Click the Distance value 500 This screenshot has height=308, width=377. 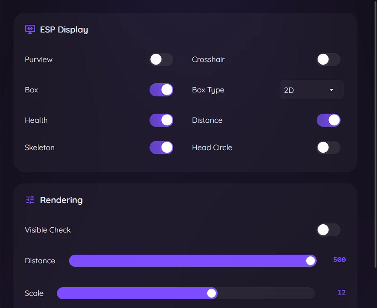coord(339,260)
